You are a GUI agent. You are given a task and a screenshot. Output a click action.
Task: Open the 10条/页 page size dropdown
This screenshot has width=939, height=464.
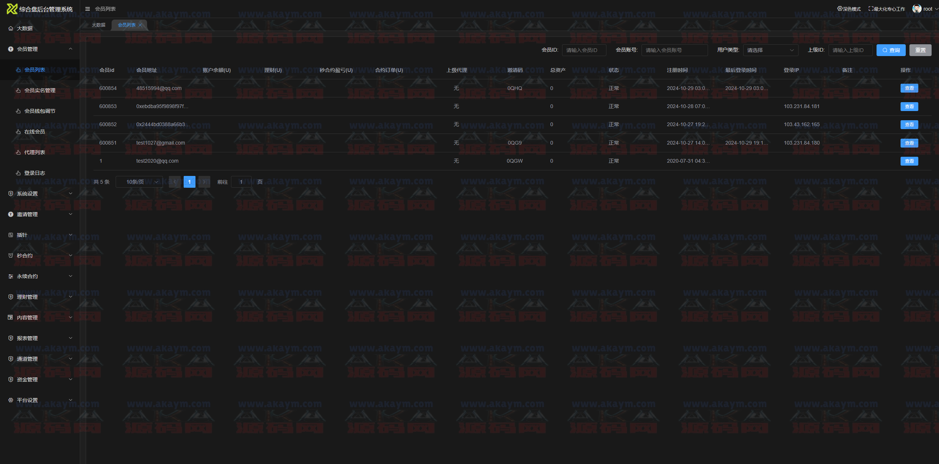(x=139, y=182)
